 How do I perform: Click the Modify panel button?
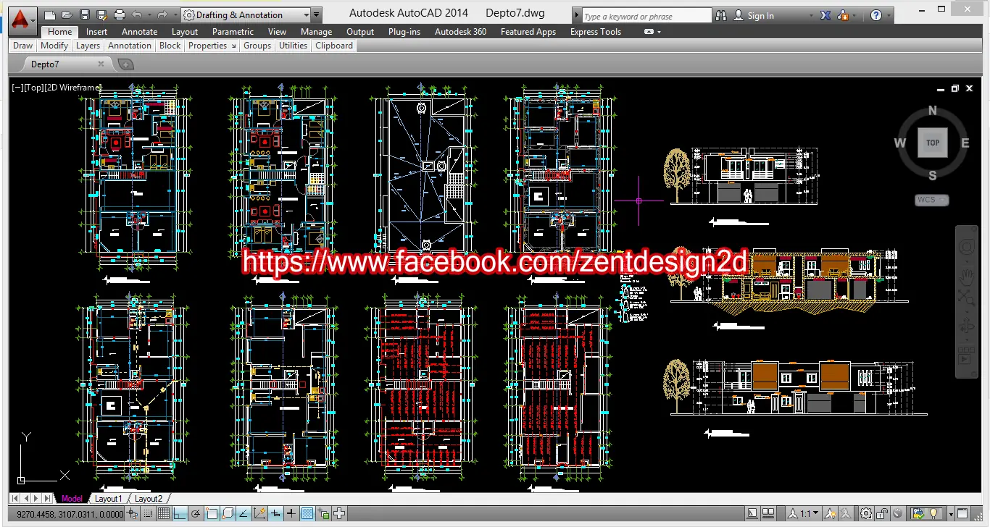(54, 46)
